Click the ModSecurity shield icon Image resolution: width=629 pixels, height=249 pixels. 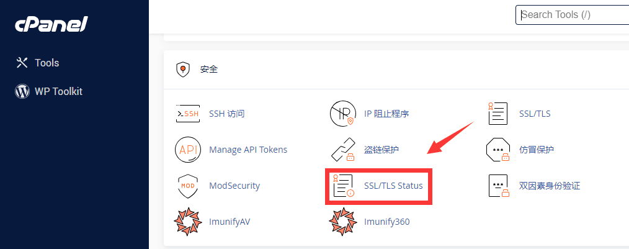188,186
